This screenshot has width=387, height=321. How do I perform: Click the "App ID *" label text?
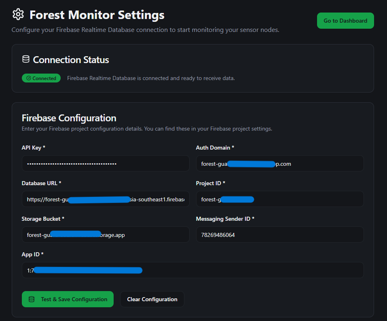tap(32, 255)
